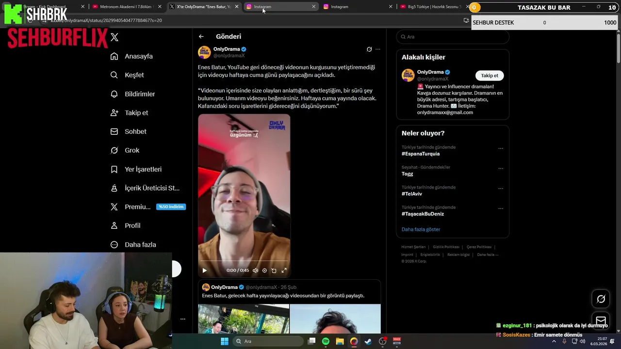Click the Profil person icon
The width and height of the screenshot is (621, 349).
coord(114,225)
